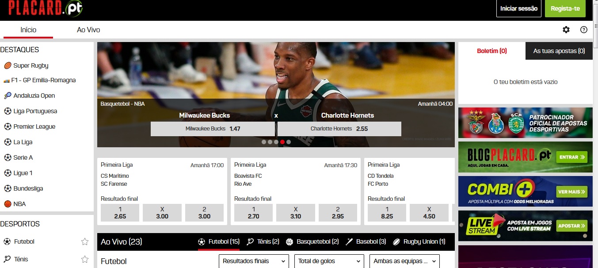The image size is (598, 268).
Task: Click the Andaluzia Open tennis racket icon
Action: point(8,96)
